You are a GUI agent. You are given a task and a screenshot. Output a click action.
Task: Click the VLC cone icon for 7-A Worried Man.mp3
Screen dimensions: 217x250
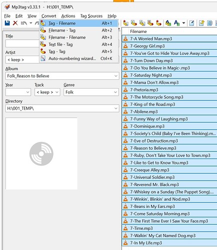tap(125, 38)
